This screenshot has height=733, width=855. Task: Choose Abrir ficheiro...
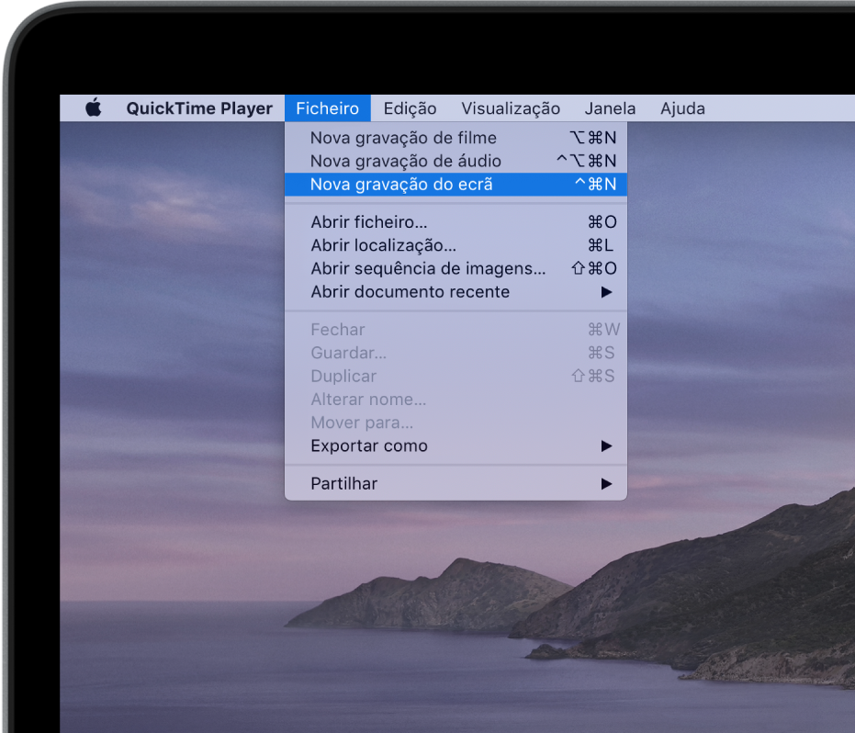456,222
